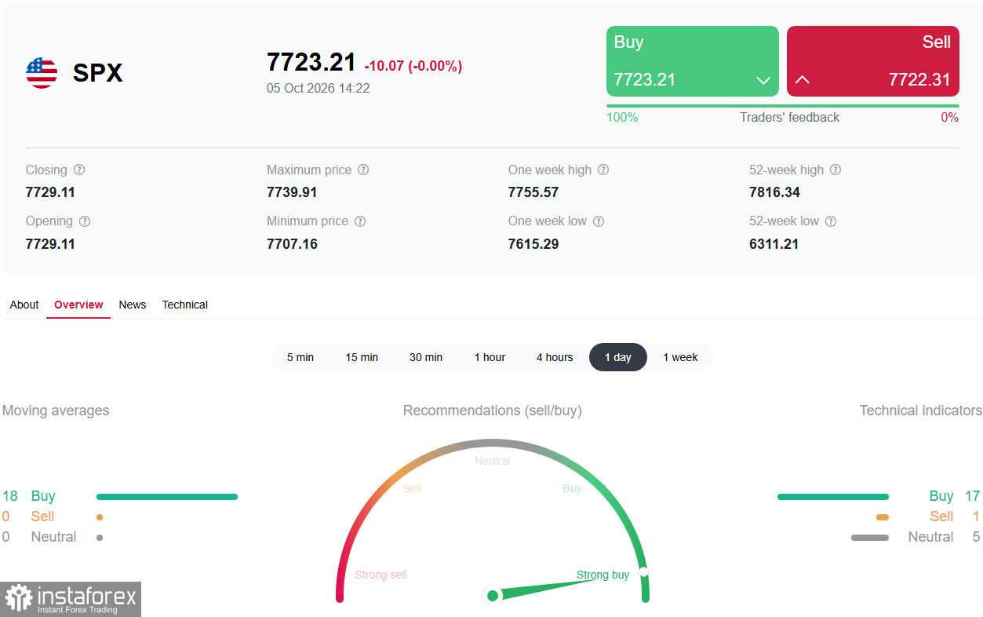Click the Buy label on the green button
The image size is (983, 617).
click(x=628, y=42)
